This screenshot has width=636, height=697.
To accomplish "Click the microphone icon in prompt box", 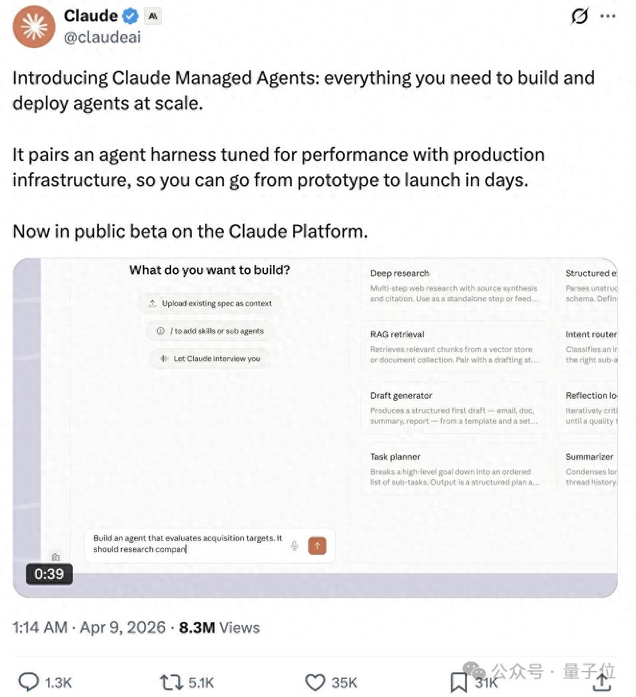I will point(294,545).
